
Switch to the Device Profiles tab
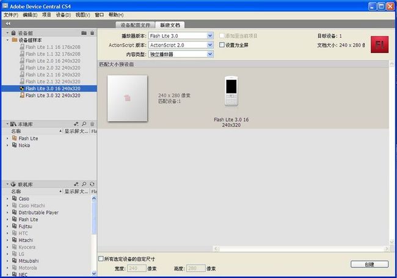click(x=135, y=25)
